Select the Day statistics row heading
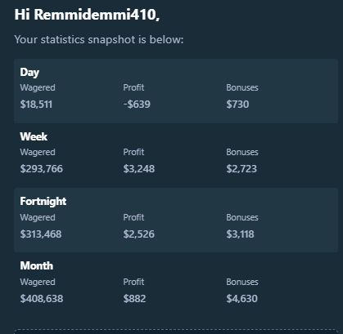 29,73
